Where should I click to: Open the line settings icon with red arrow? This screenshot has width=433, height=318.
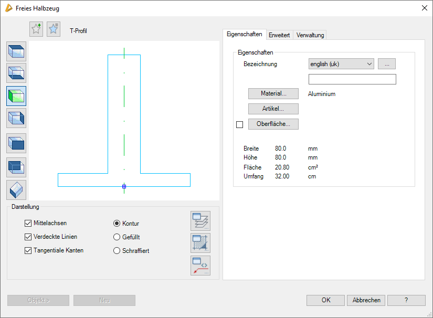200,266
